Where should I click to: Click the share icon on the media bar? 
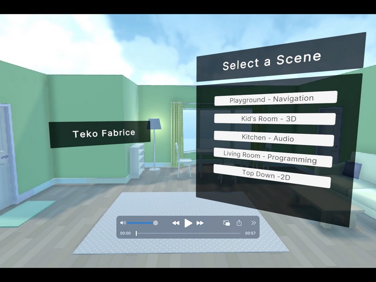(239, 222)
